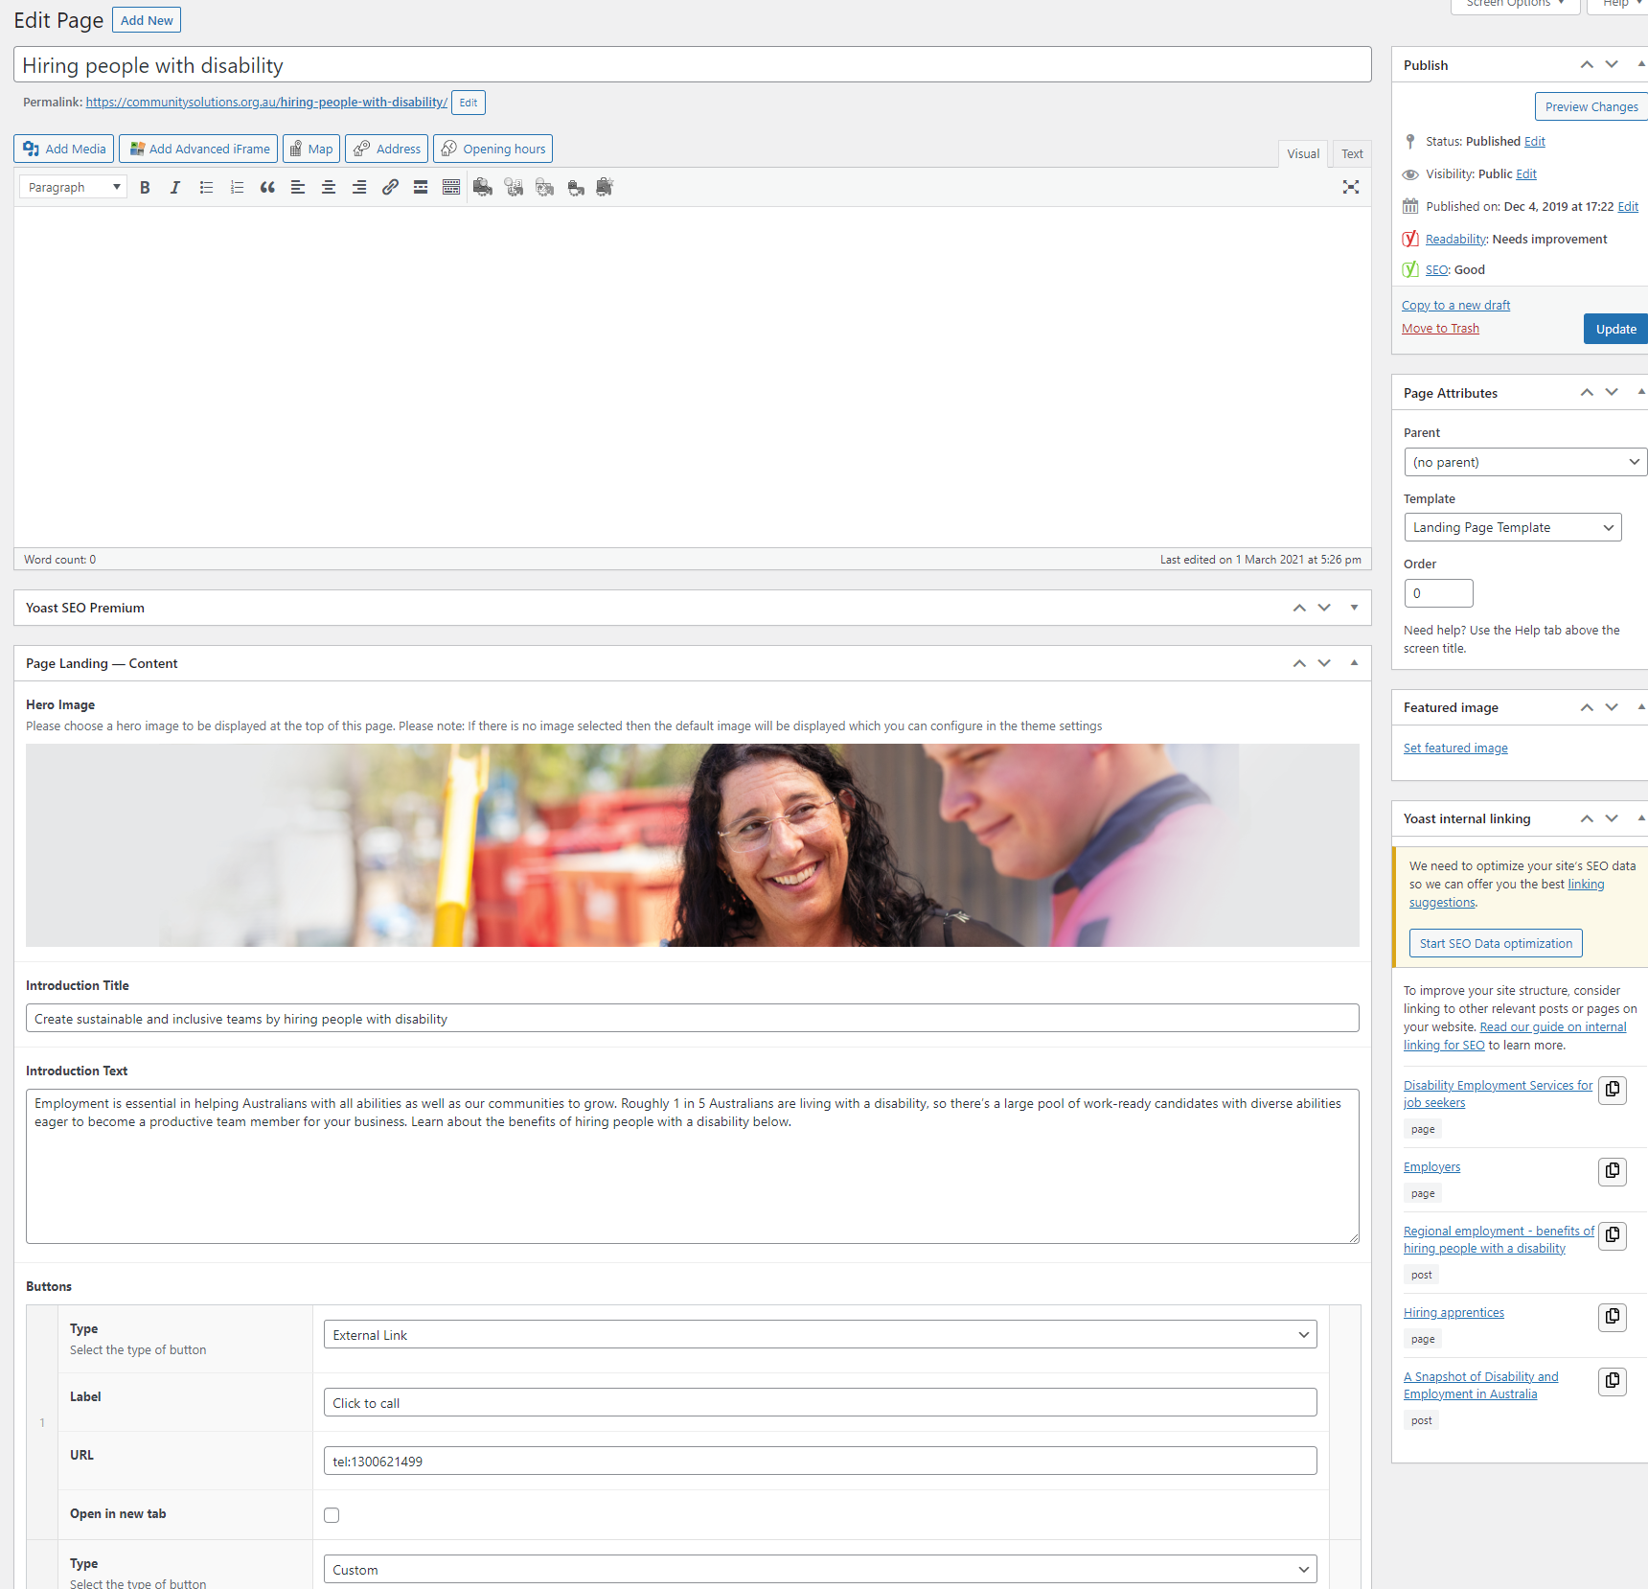Click the Order number field
This screenshot has width=1648, height=1589.
(x=1438, y=593)
